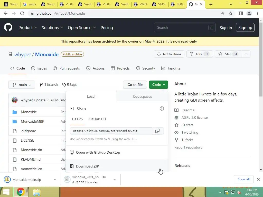Open File Explorer from the taskbar
The height and width of the screenshot is (197, 263).
(x=37, y=192)
